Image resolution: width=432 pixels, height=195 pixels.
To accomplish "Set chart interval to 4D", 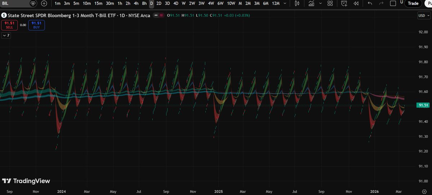I will [176, 3].
